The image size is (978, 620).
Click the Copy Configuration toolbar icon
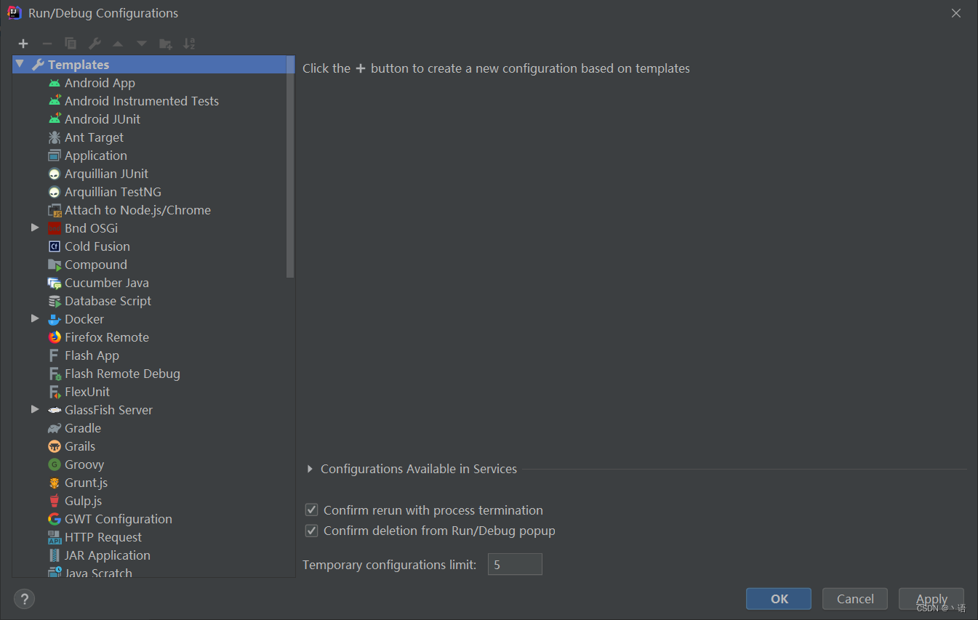tap(71, 43)
